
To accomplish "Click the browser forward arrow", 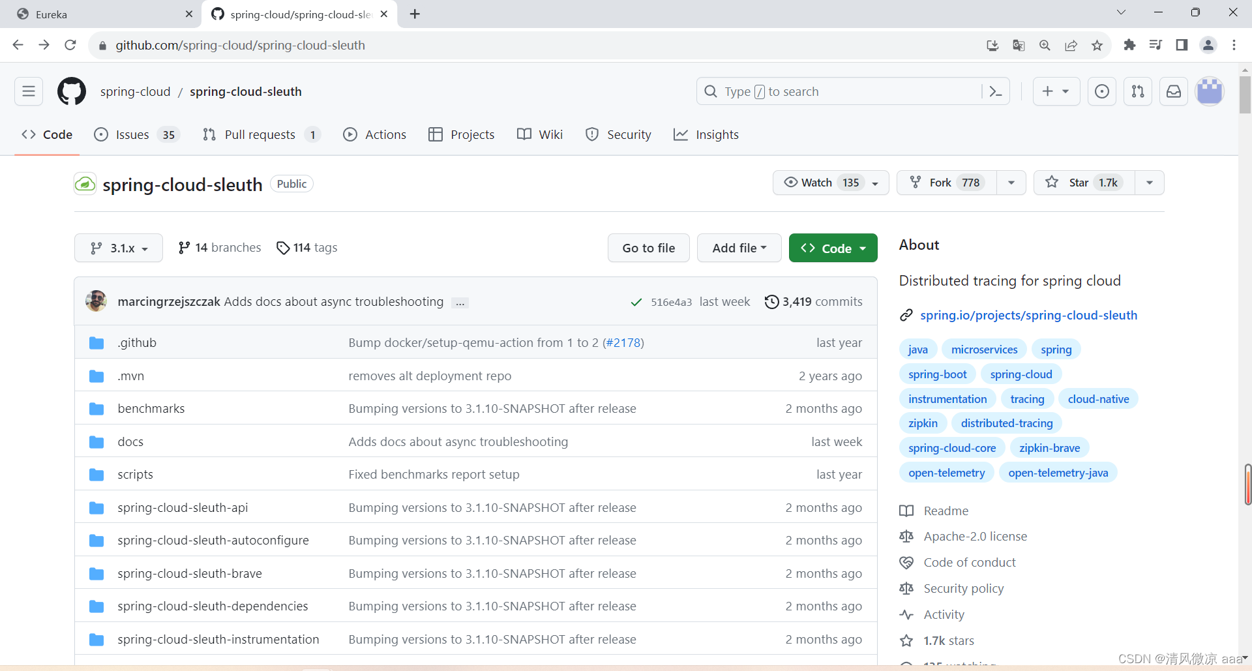I will pos(44,45).
